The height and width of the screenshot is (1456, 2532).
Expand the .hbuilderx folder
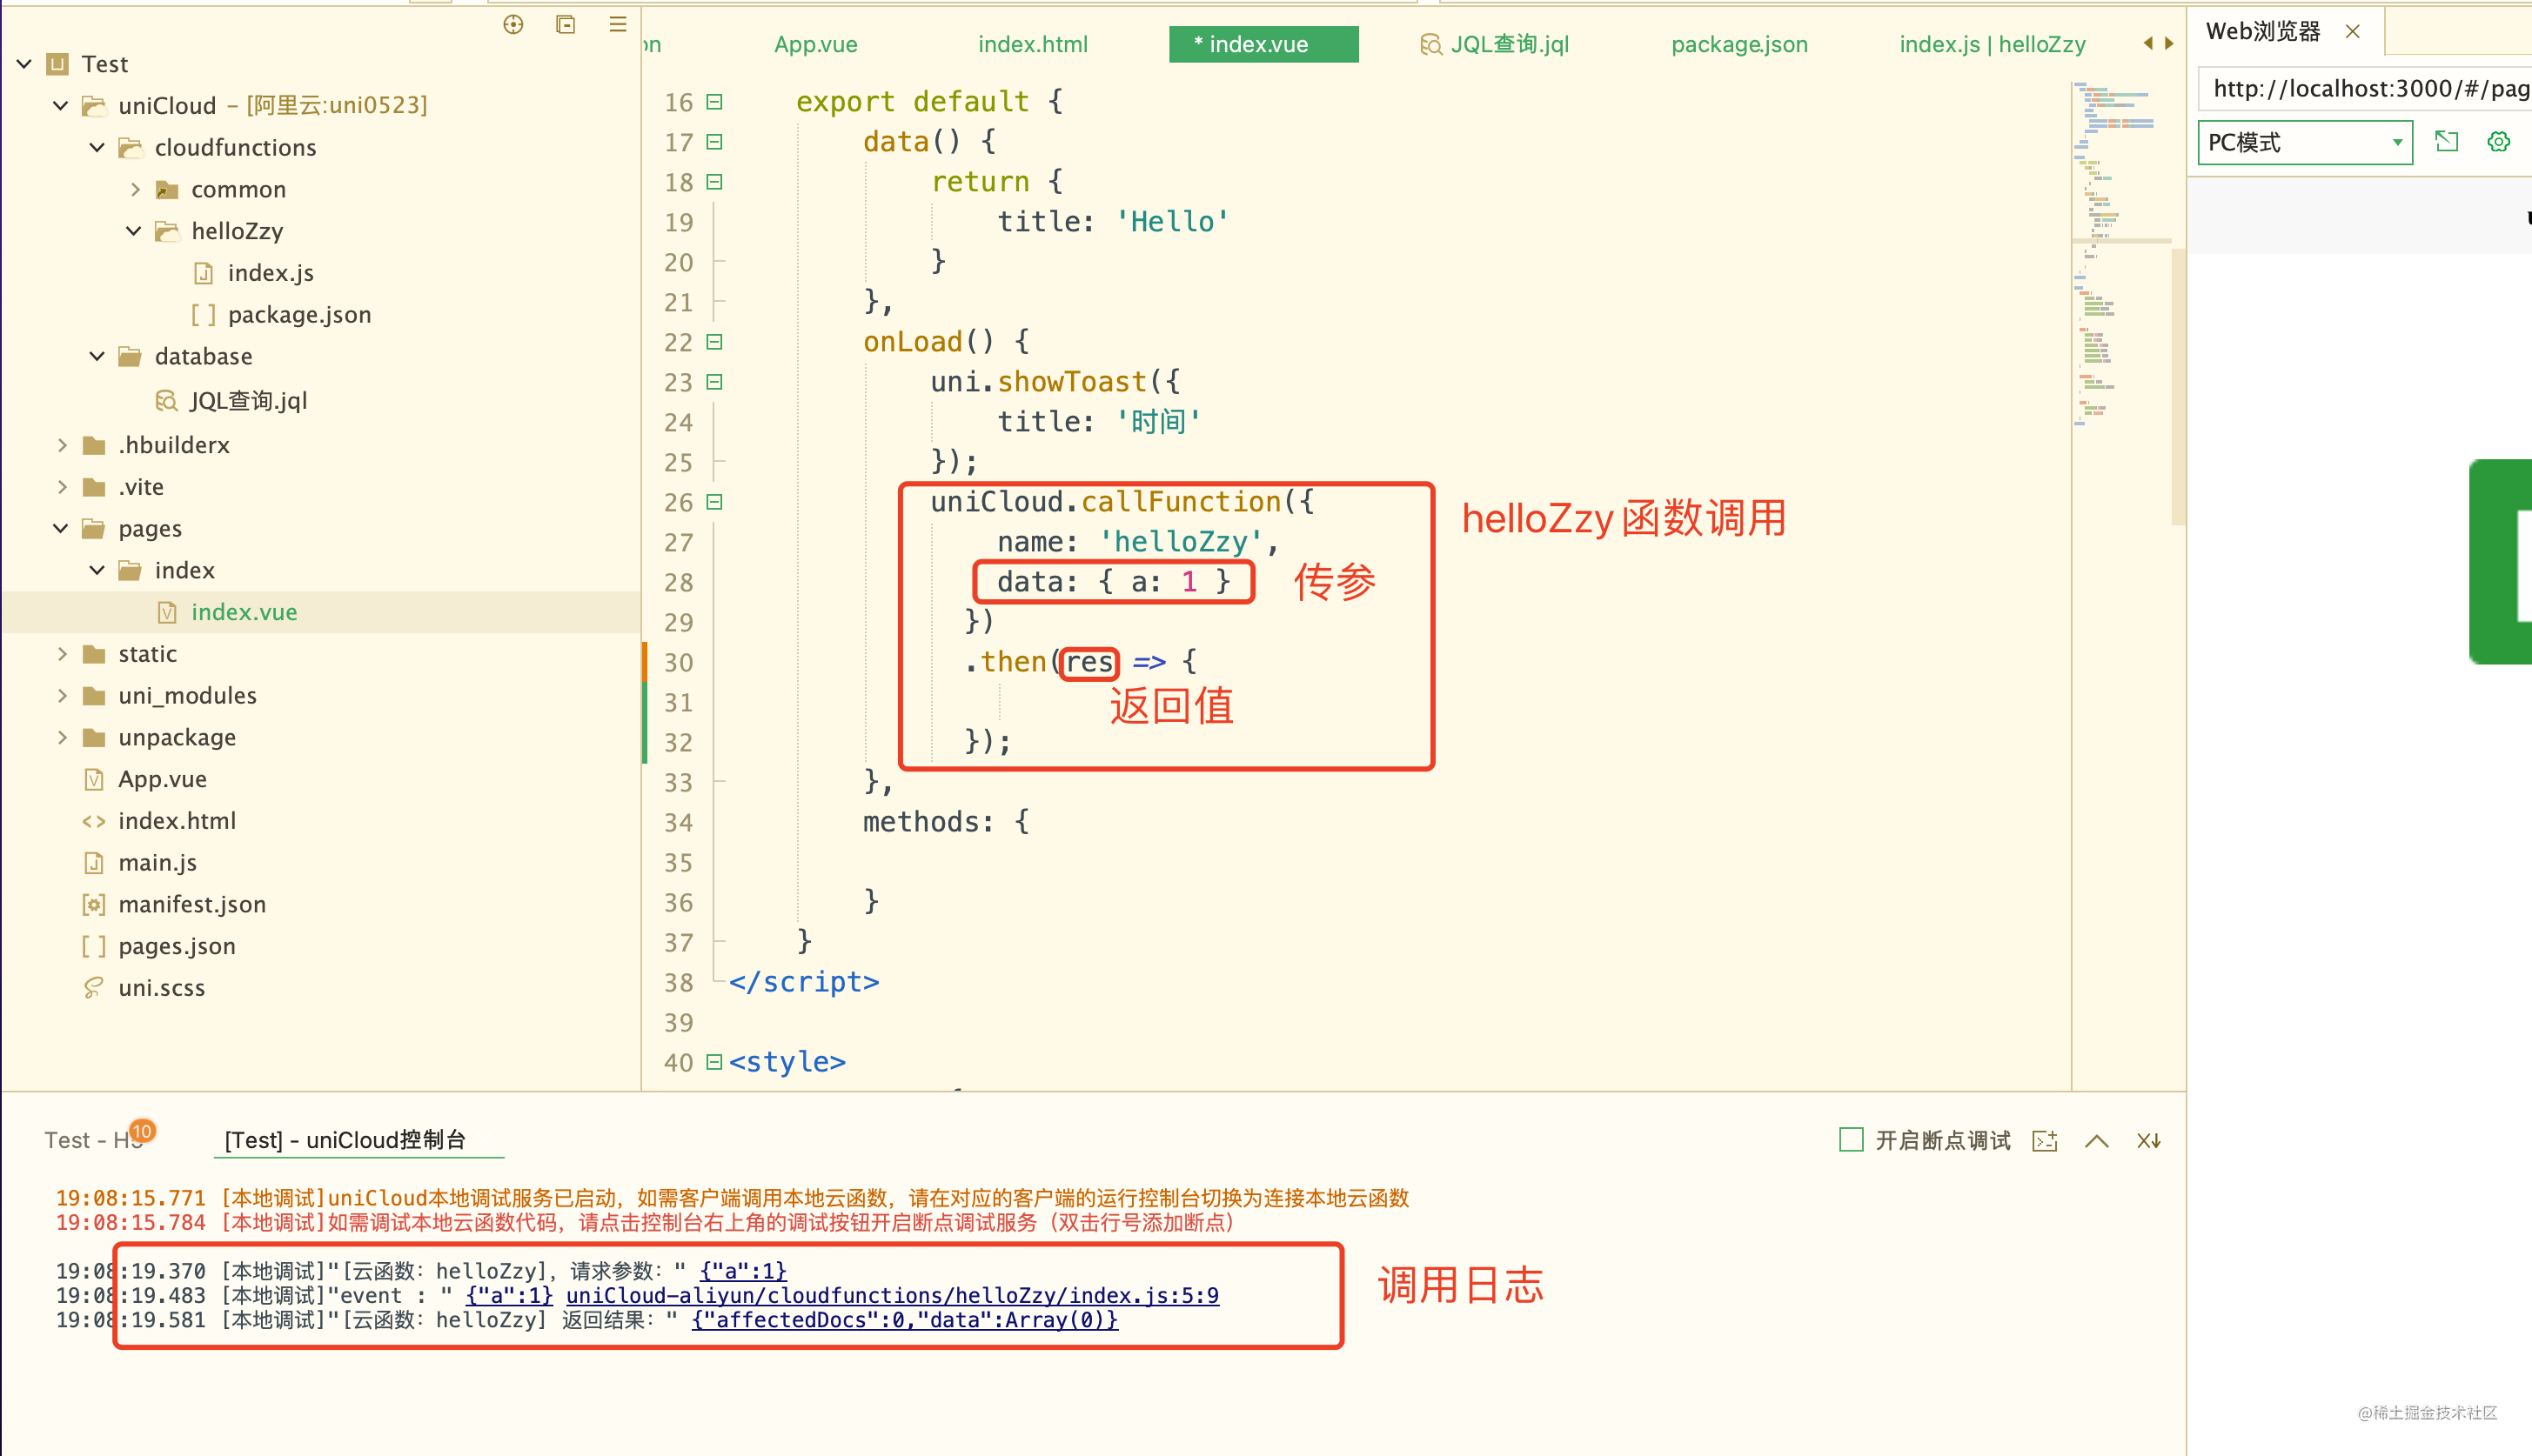62,445
